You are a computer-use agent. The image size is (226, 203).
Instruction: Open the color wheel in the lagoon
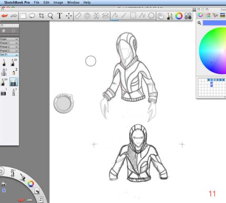click(31, 184)
